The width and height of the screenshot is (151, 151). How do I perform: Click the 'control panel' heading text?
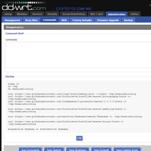(73, 9)
